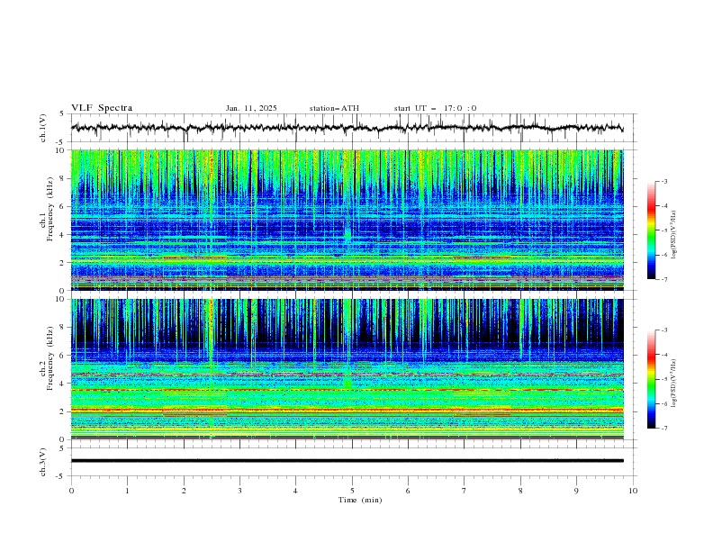Click the "start UT = 17:0 :0" text
This screenshot has width=713, height=551.
[x=435, y=108]
